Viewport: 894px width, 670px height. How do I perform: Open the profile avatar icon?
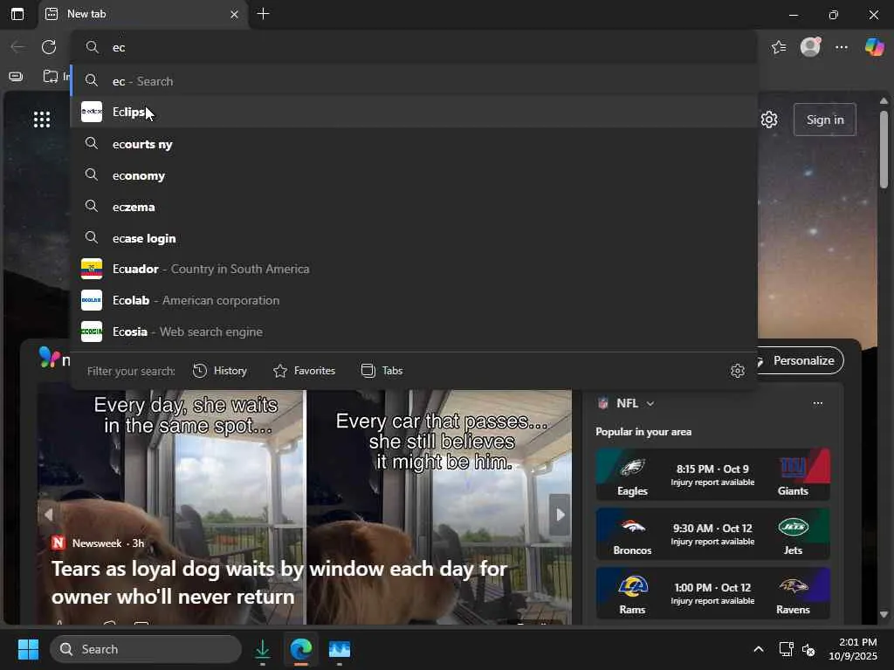[810, 47]
